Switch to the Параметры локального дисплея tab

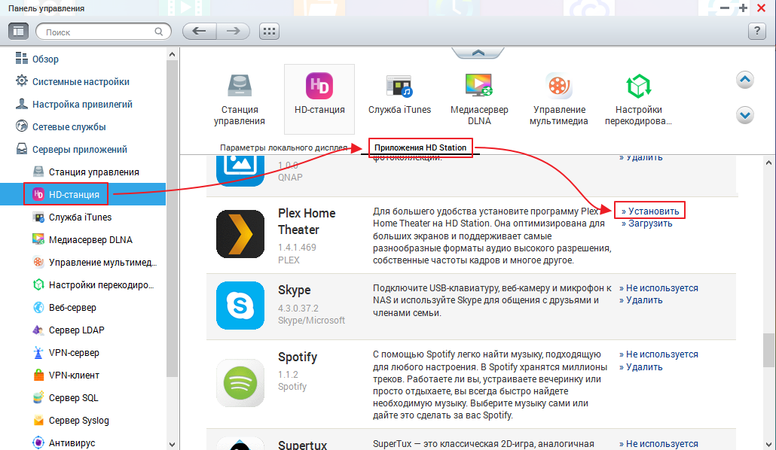pyautogui.click(x=283, y=147)
